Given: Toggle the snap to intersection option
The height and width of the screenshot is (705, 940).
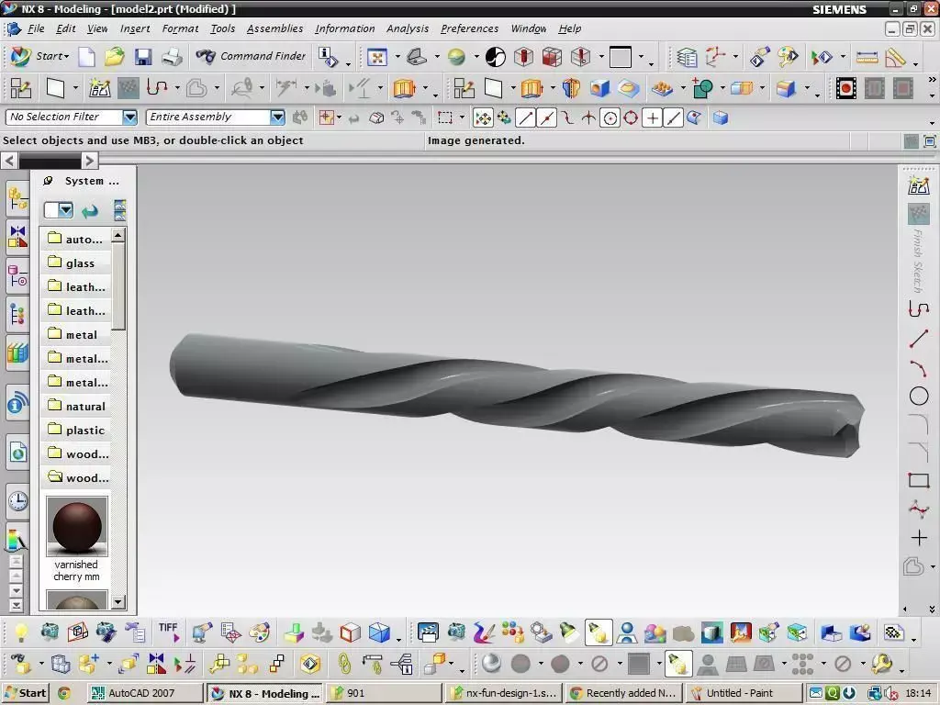Looking at the screenshot, I should (588, 118).
